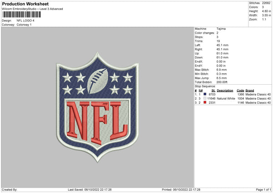
Task: Click the design name 'NFL LOGO 4'
Action: (25, 20)
